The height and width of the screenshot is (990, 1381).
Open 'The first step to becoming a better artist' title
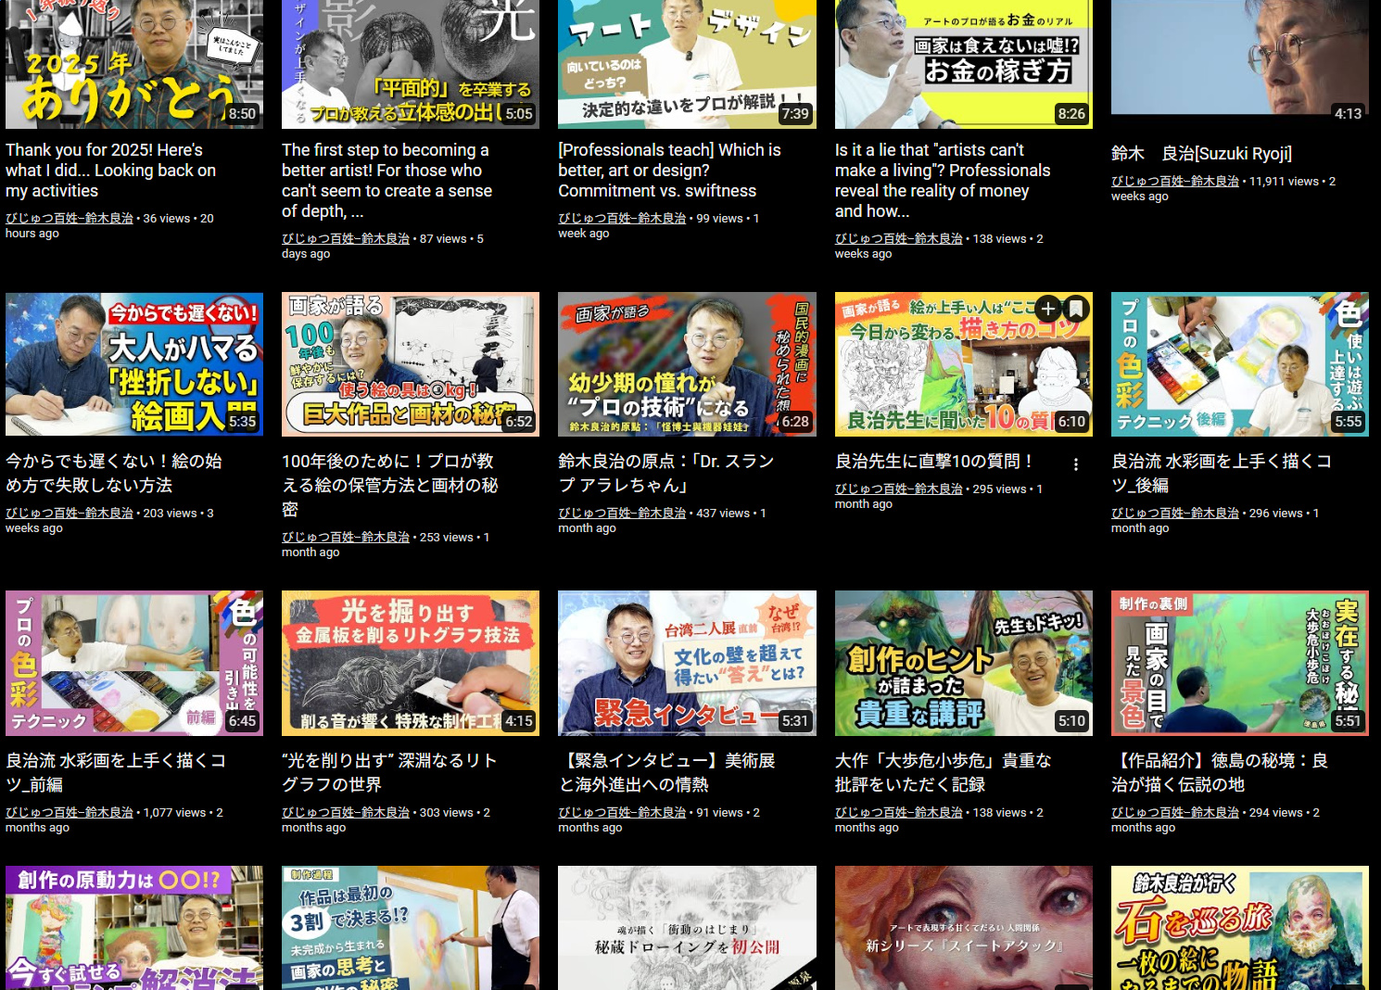(387, 181)
